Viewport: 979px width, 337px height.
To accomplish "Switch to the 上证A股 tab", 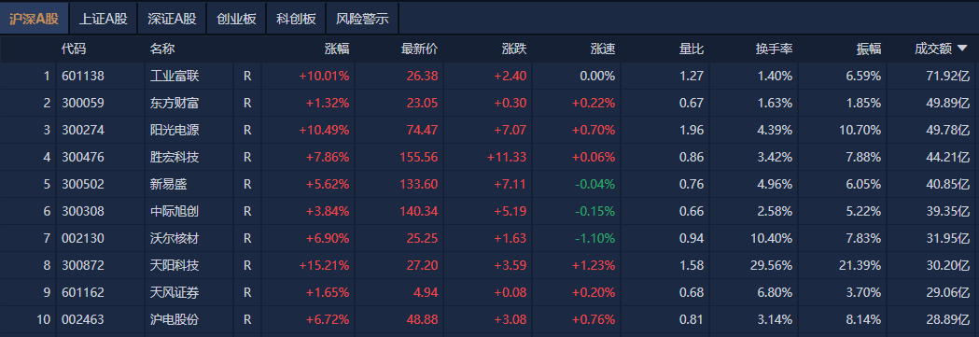I will pos(103,19).
